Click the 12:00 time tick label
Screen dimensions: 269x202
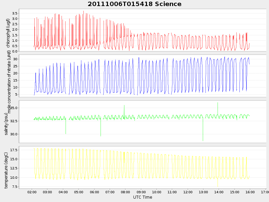click(x=188, y=192)
